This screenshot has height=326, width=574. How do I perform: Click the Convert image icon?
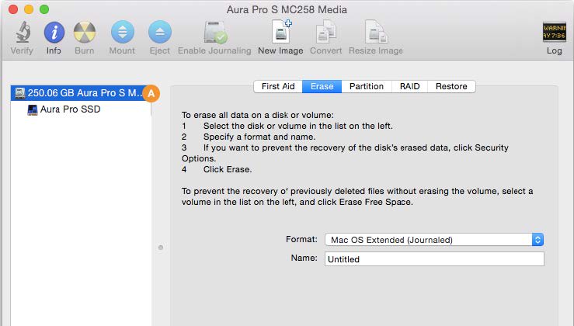[325, 32]
